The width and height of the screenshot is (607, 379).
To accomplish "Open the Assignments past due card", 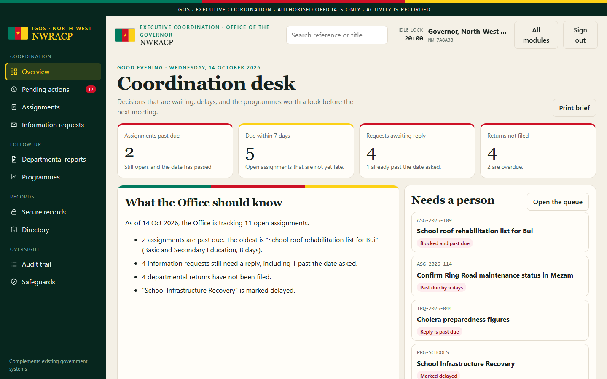I will coord(175,151).
